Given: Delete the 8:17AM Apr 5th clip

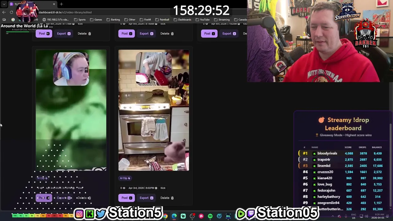Looking at the screenshot, I should click(x=84, y=33).
